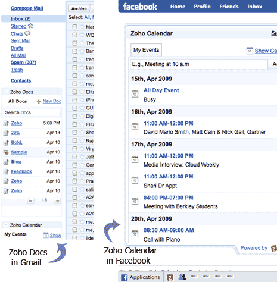
Task: Click calendar icon for Call with Plano event
Action: pos(135,234)
